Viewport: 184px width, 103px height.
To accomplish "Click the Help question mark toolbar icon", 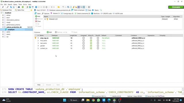I will tap(36, 7).
